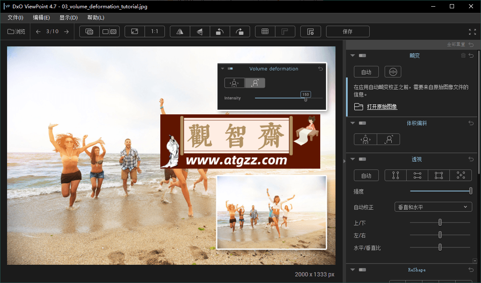Reset the 畸变 distortion panel
Image resolution: width=481 pixels, height=283 pixels.
click(471, 56)
